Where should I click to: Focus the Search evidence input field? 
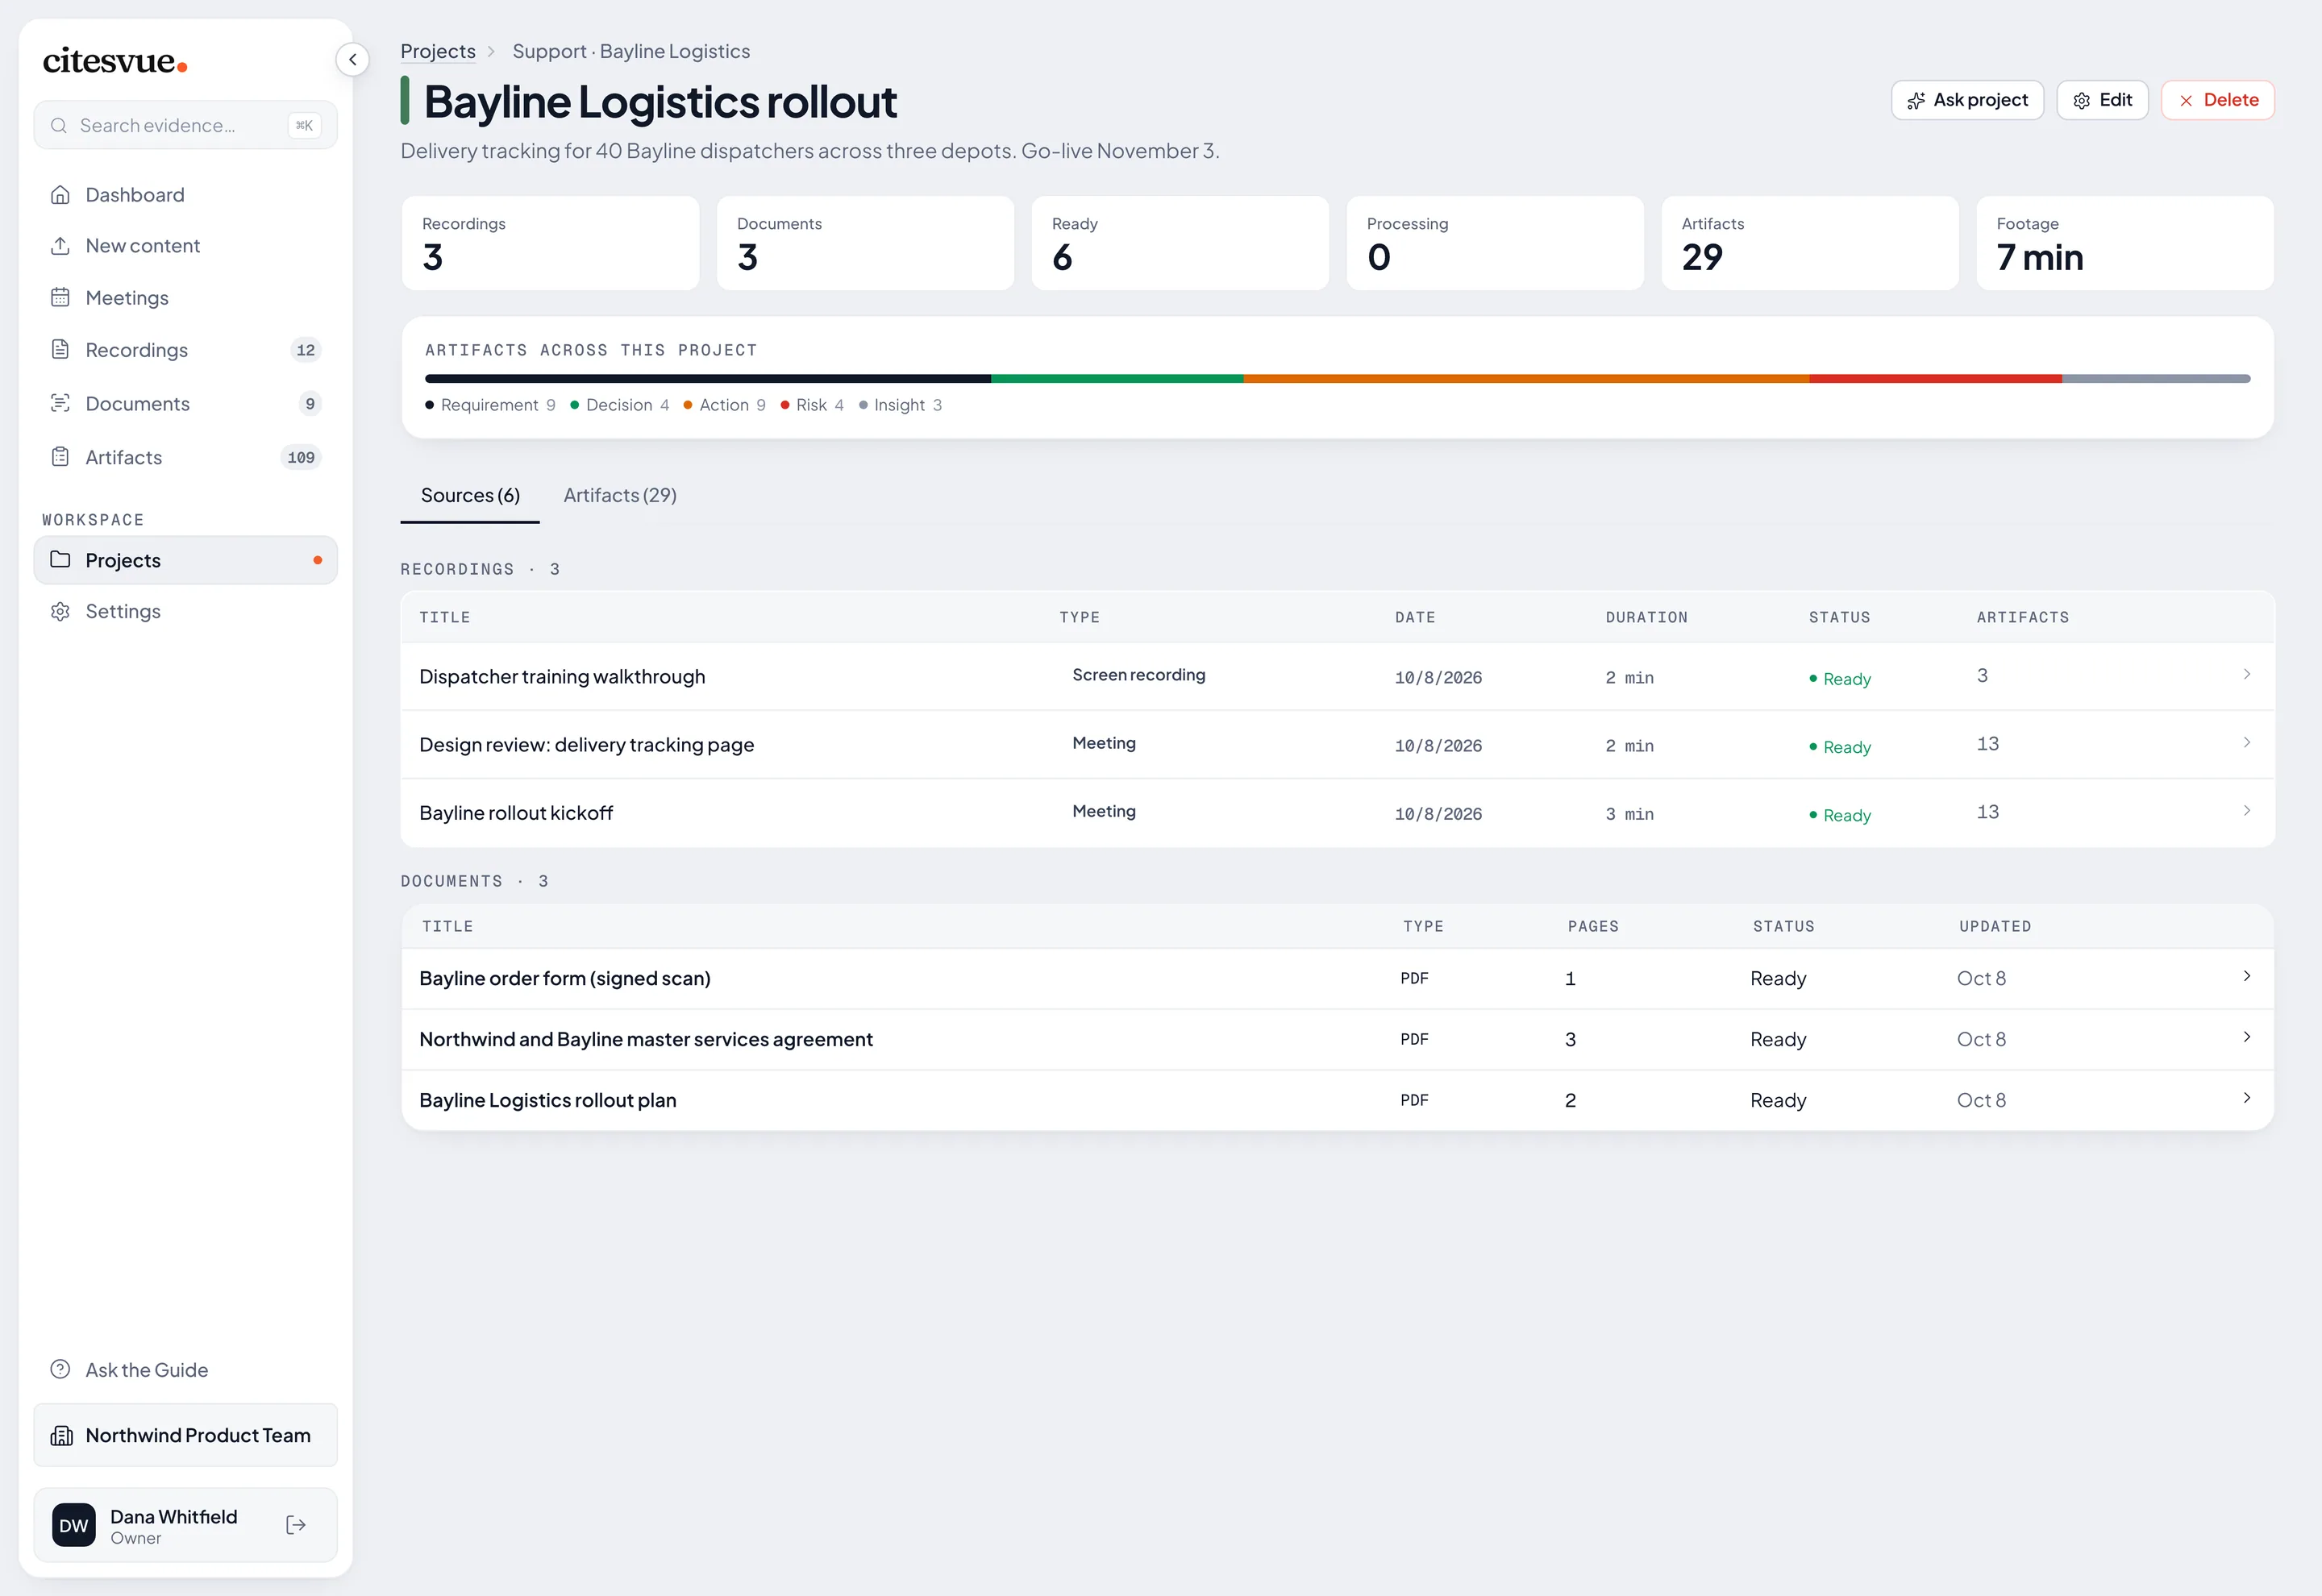(x=186, y=125)
